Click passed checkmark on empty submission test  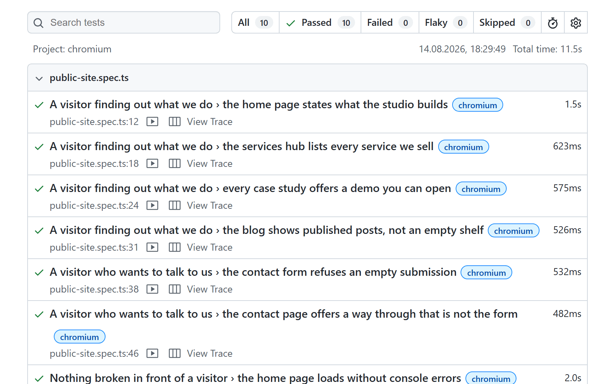tap(39, 273)
